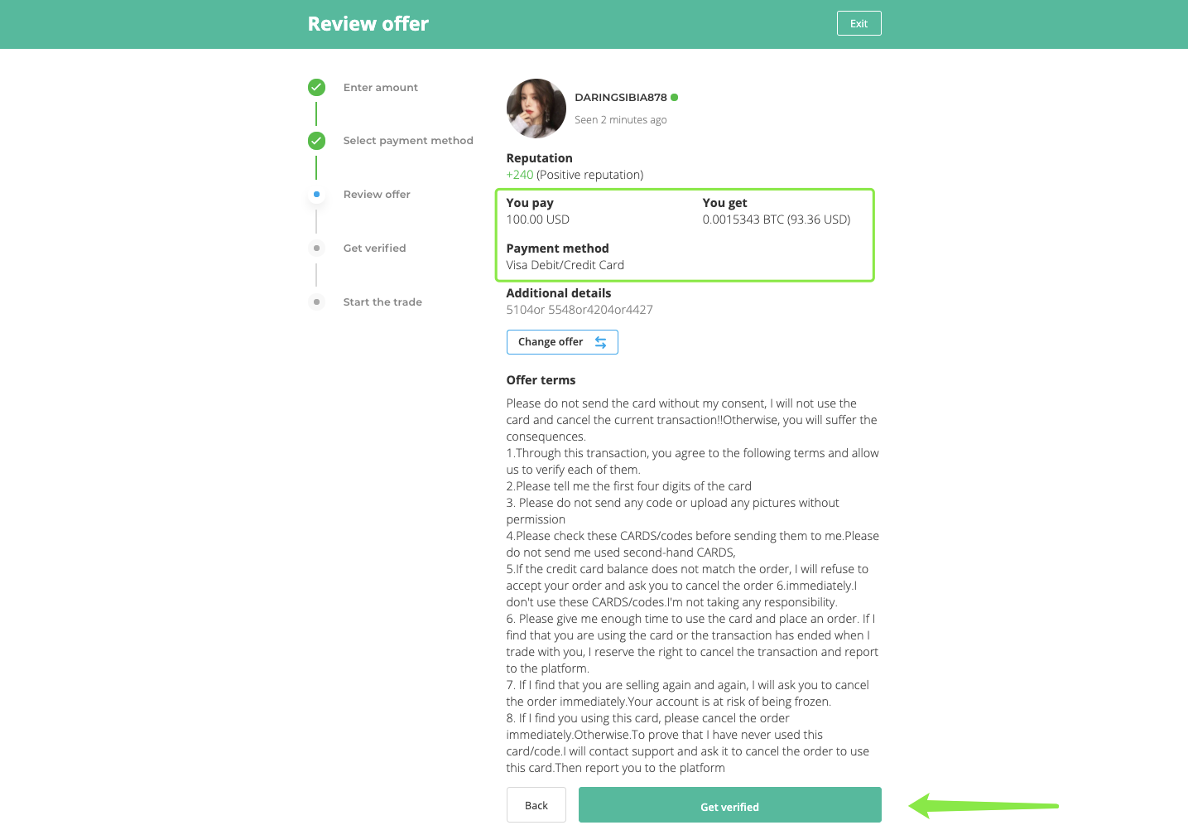Click the blue dot for Review offer step
This screenshot has height=830, width=1188.
tap(316, 195)
